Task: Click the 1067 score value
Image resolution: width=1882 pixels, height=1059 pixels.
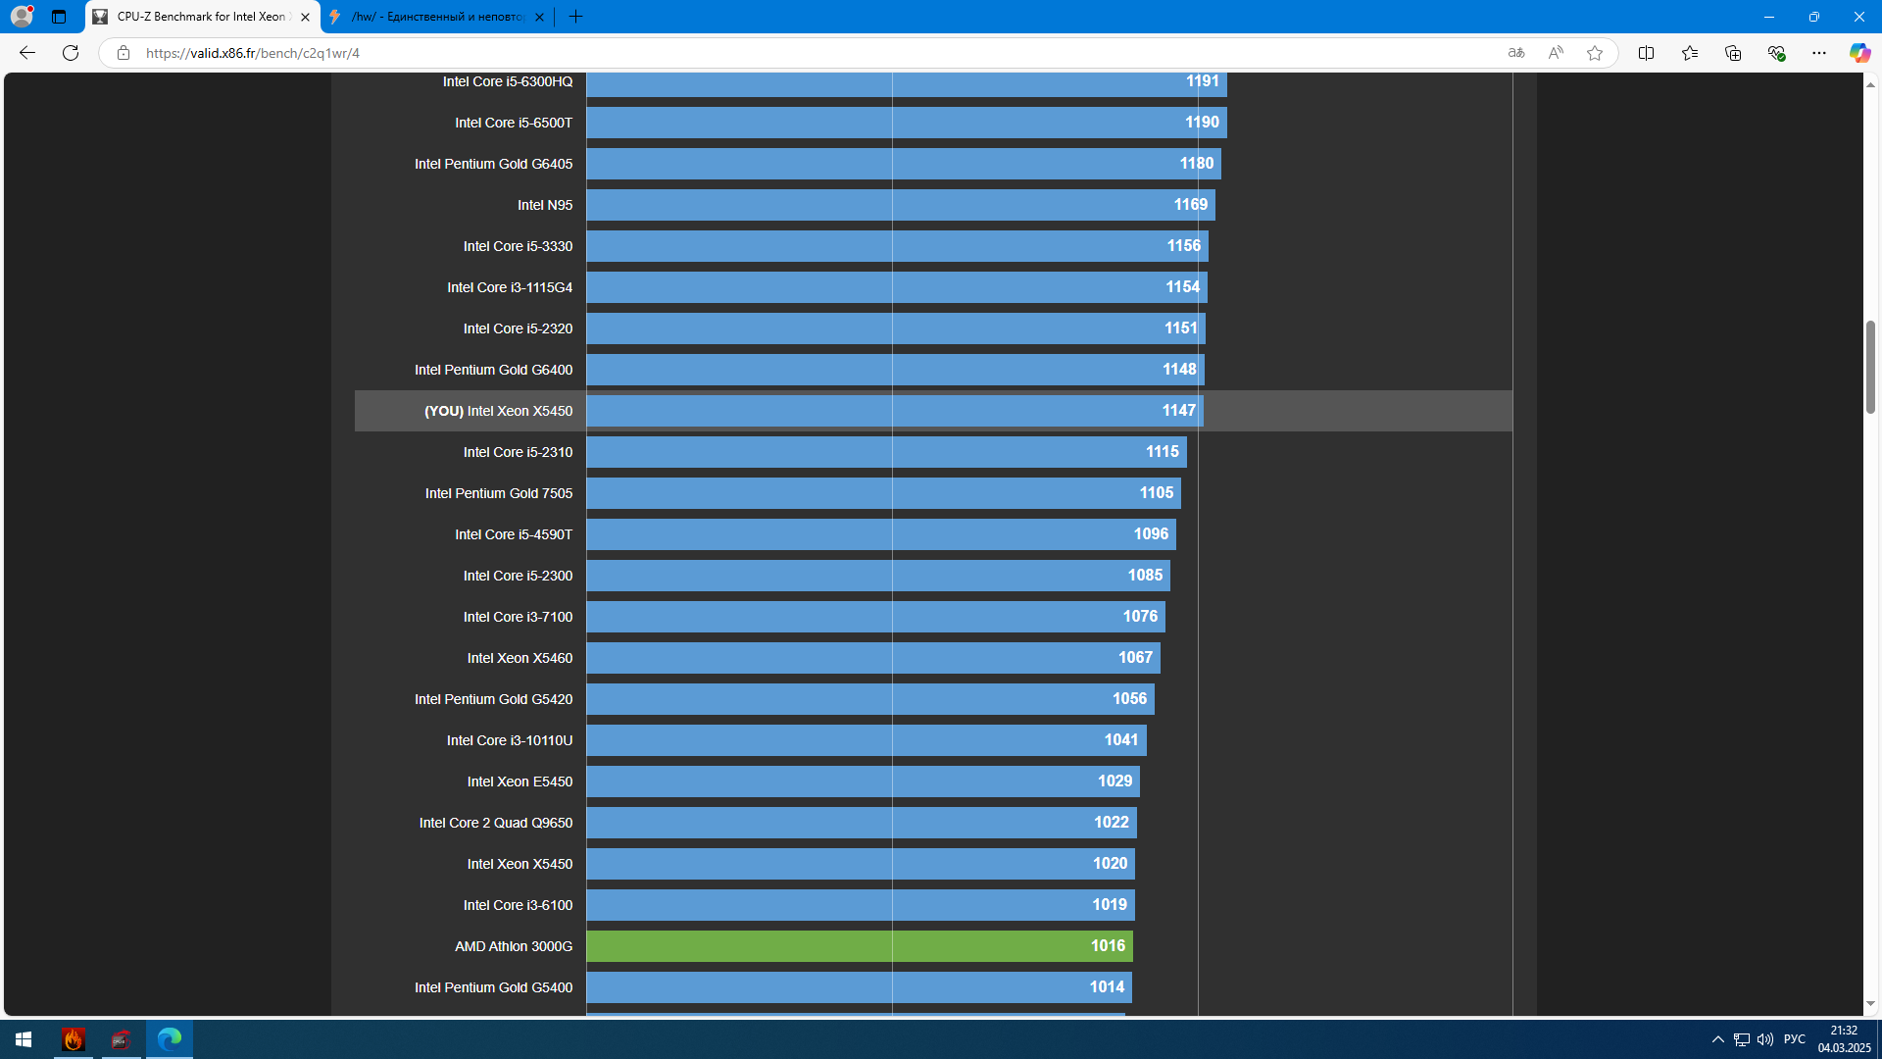Action: click(x=1135, y=658)
